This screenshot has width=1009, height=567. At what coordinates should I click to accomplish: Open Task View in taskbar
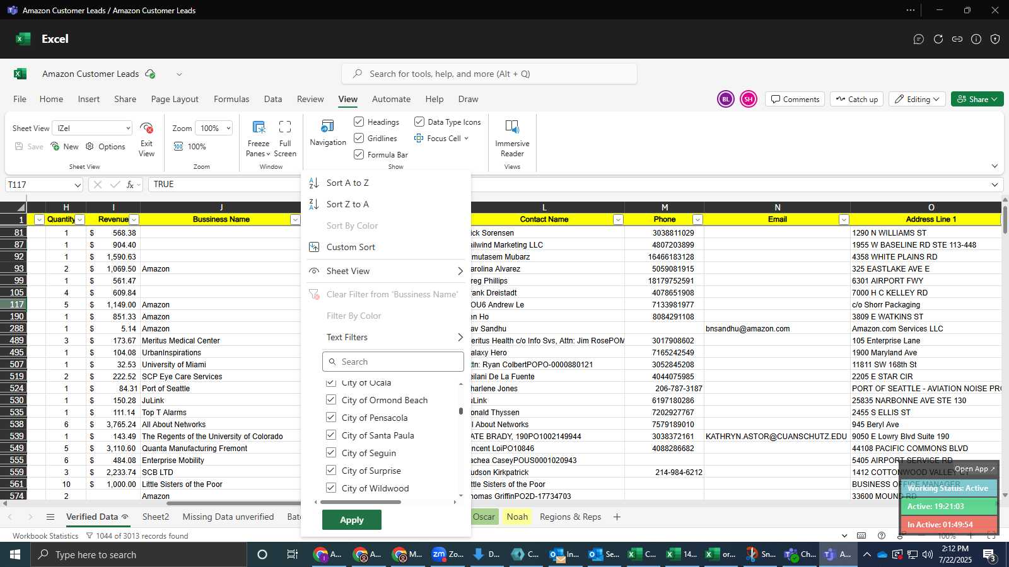point(292,554)
